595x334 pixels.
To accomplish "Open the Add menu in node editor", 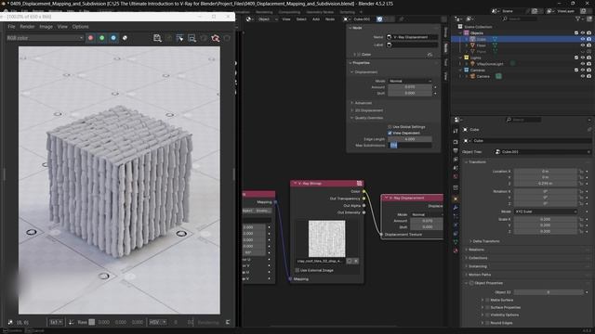I will click(316, 19).
